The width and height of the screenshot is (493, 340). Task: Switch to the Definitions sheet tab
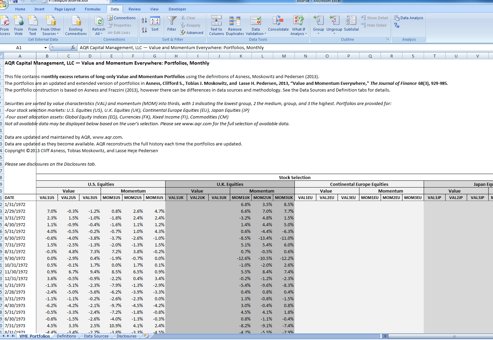[66, 336]
